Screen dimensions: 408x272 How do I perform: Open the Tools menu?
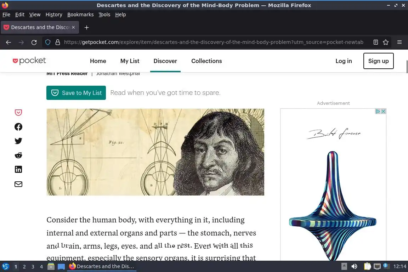click(104, 15)
